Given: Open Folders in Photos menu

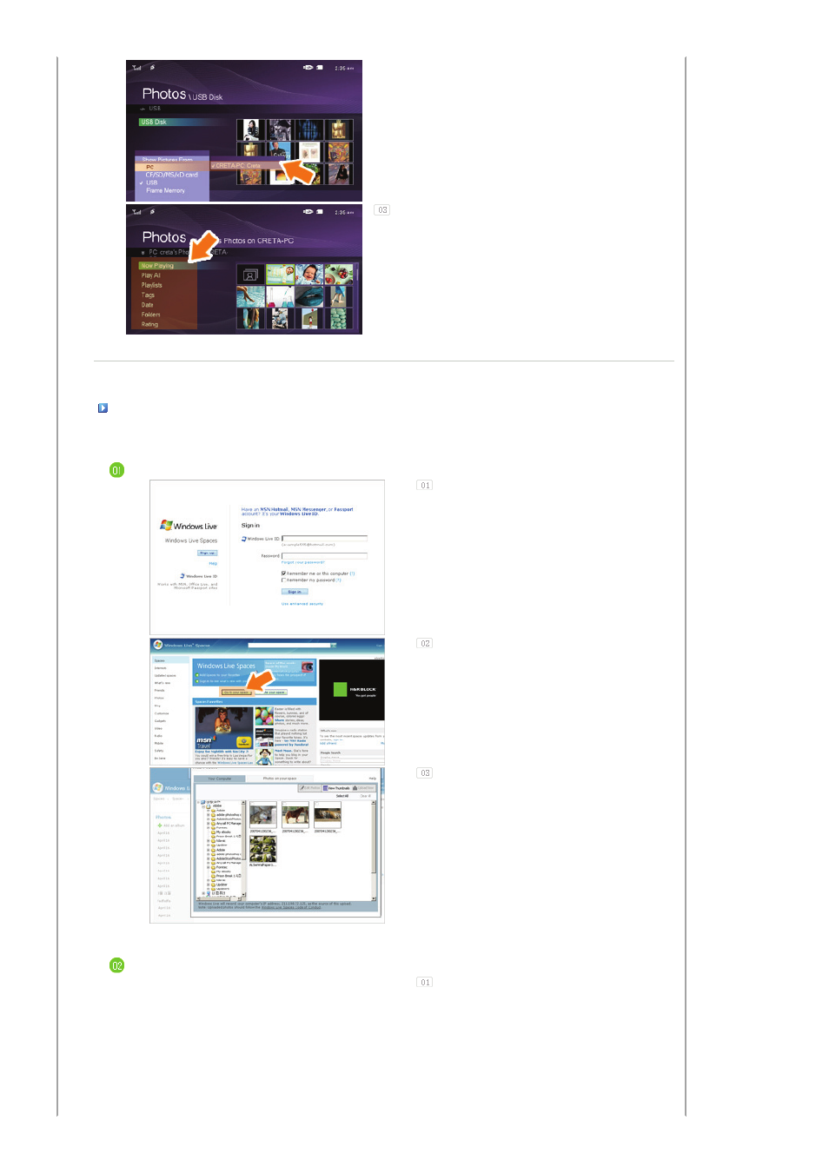Looking at the screenshot, I should click(150, 315).
